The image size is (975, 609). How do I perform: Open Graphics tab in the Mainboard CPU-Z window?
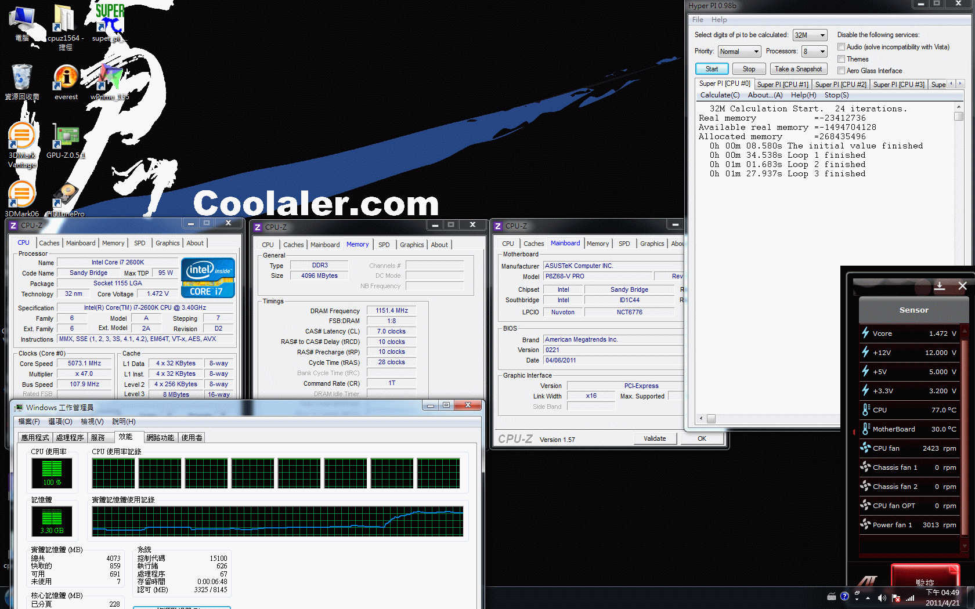(652, 244)
